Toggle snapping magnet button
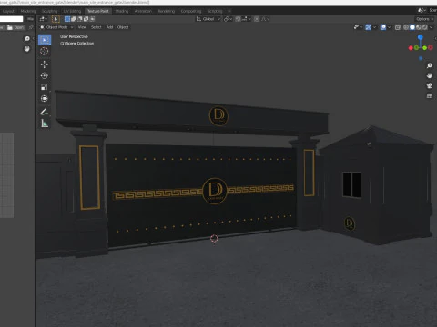Viewport: 437px width, 327px height. pyautogui.click(x=239, y=19)
